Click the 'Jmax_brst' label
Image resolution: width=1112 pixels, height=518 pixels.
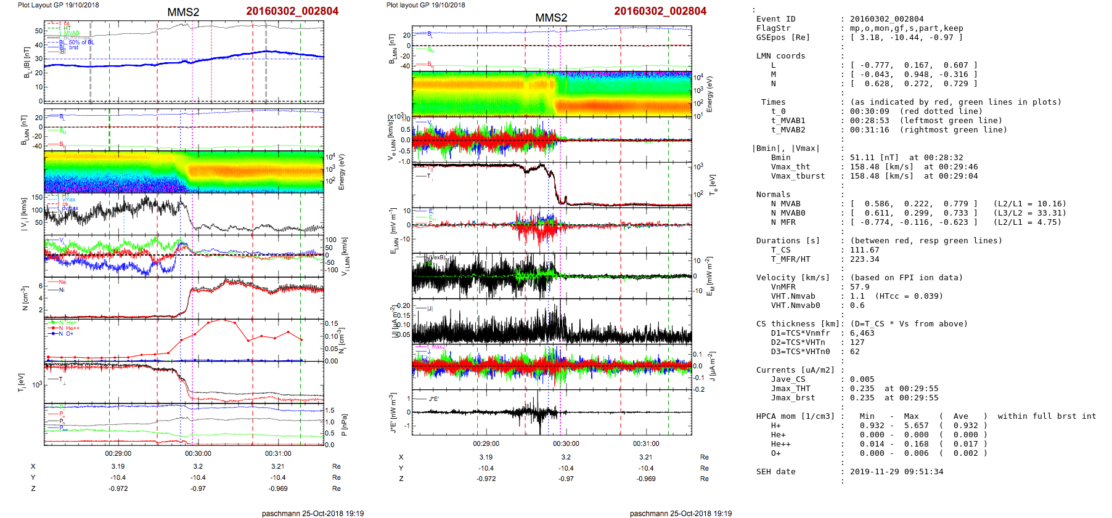[793, 398]
